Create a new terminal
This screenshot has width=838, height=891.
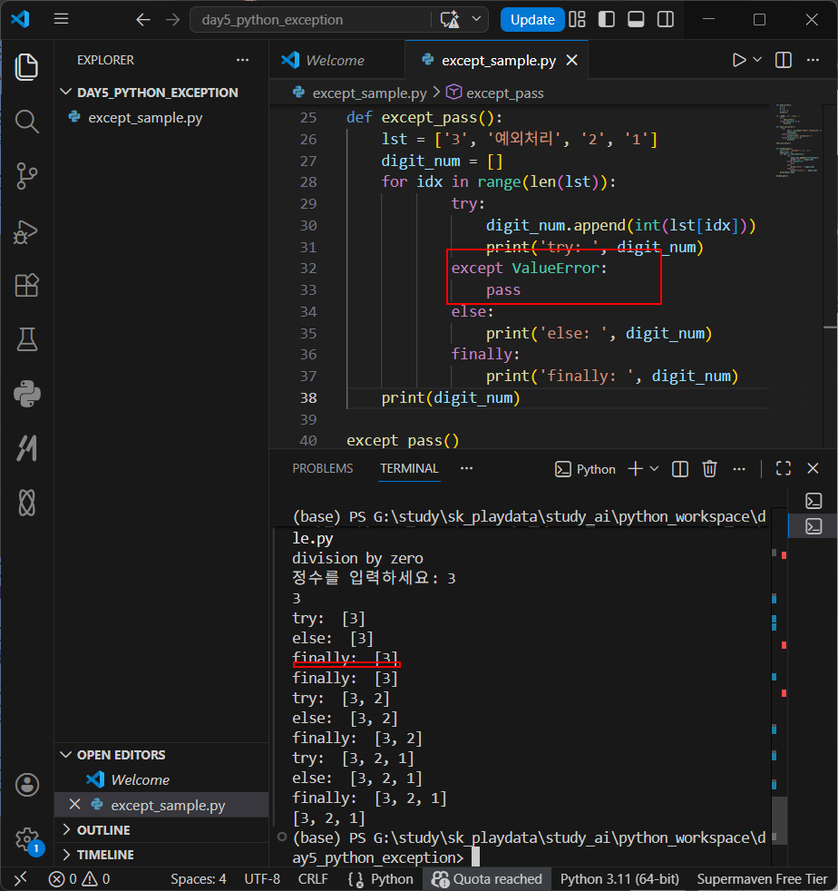coord(635,469)
